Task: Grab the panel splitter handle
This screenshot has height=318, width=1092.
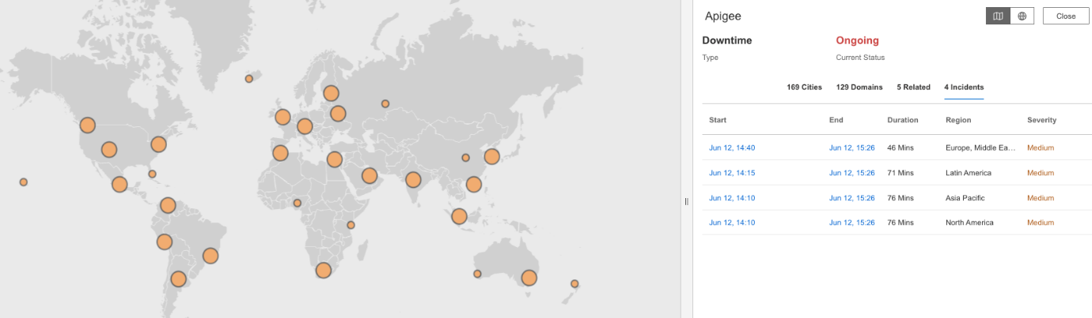Action: [x=686, y=202]
